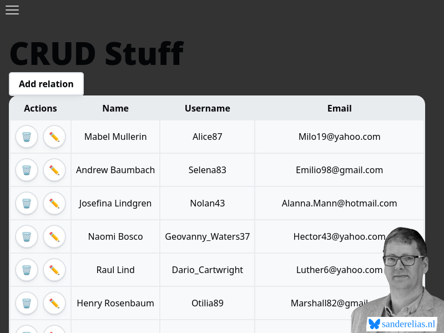Click pencil icon for Josefina Lindgren
Image resolution: width=444 pixels, height=333 pixels.
pos(54,204)
